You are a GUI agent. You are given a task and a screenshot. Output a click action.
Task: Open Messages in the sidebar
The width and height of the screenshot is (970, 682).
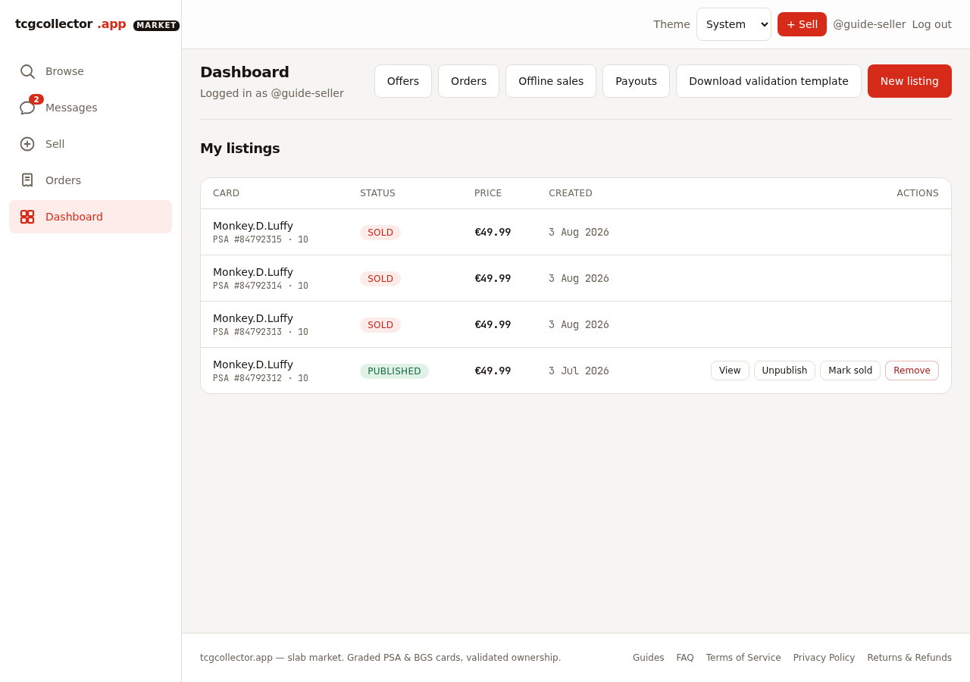coord(90,108)
